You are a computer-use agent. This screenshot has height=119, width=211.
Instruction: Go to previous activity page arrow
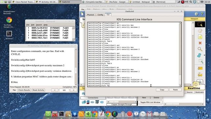pyautogui.click(x=55, y=90)
